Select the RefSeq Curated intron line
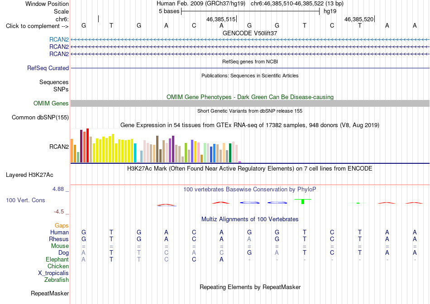The height and width of the screenshot is (304, 430). [250, 68]
